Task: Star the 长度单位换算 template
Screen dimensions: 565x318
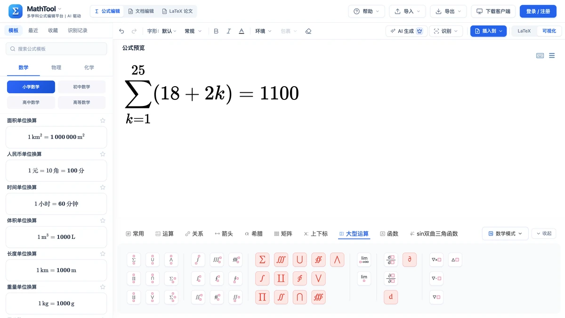Action: pyautogui.click(x=103, y=253)
